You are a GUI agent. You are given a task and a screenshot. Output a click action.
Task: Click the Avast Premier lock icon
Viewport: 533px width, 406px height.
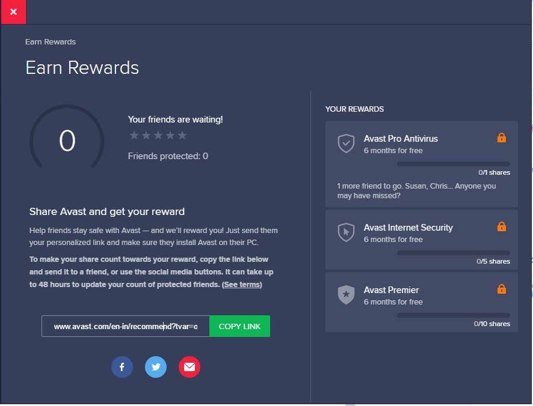(x=501, y=289)
